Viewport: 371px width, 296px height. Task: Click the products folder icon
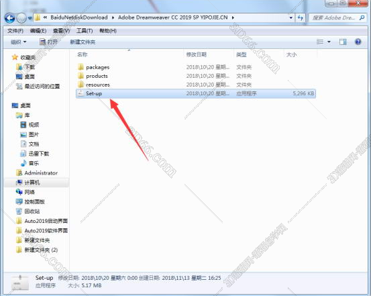81,76
